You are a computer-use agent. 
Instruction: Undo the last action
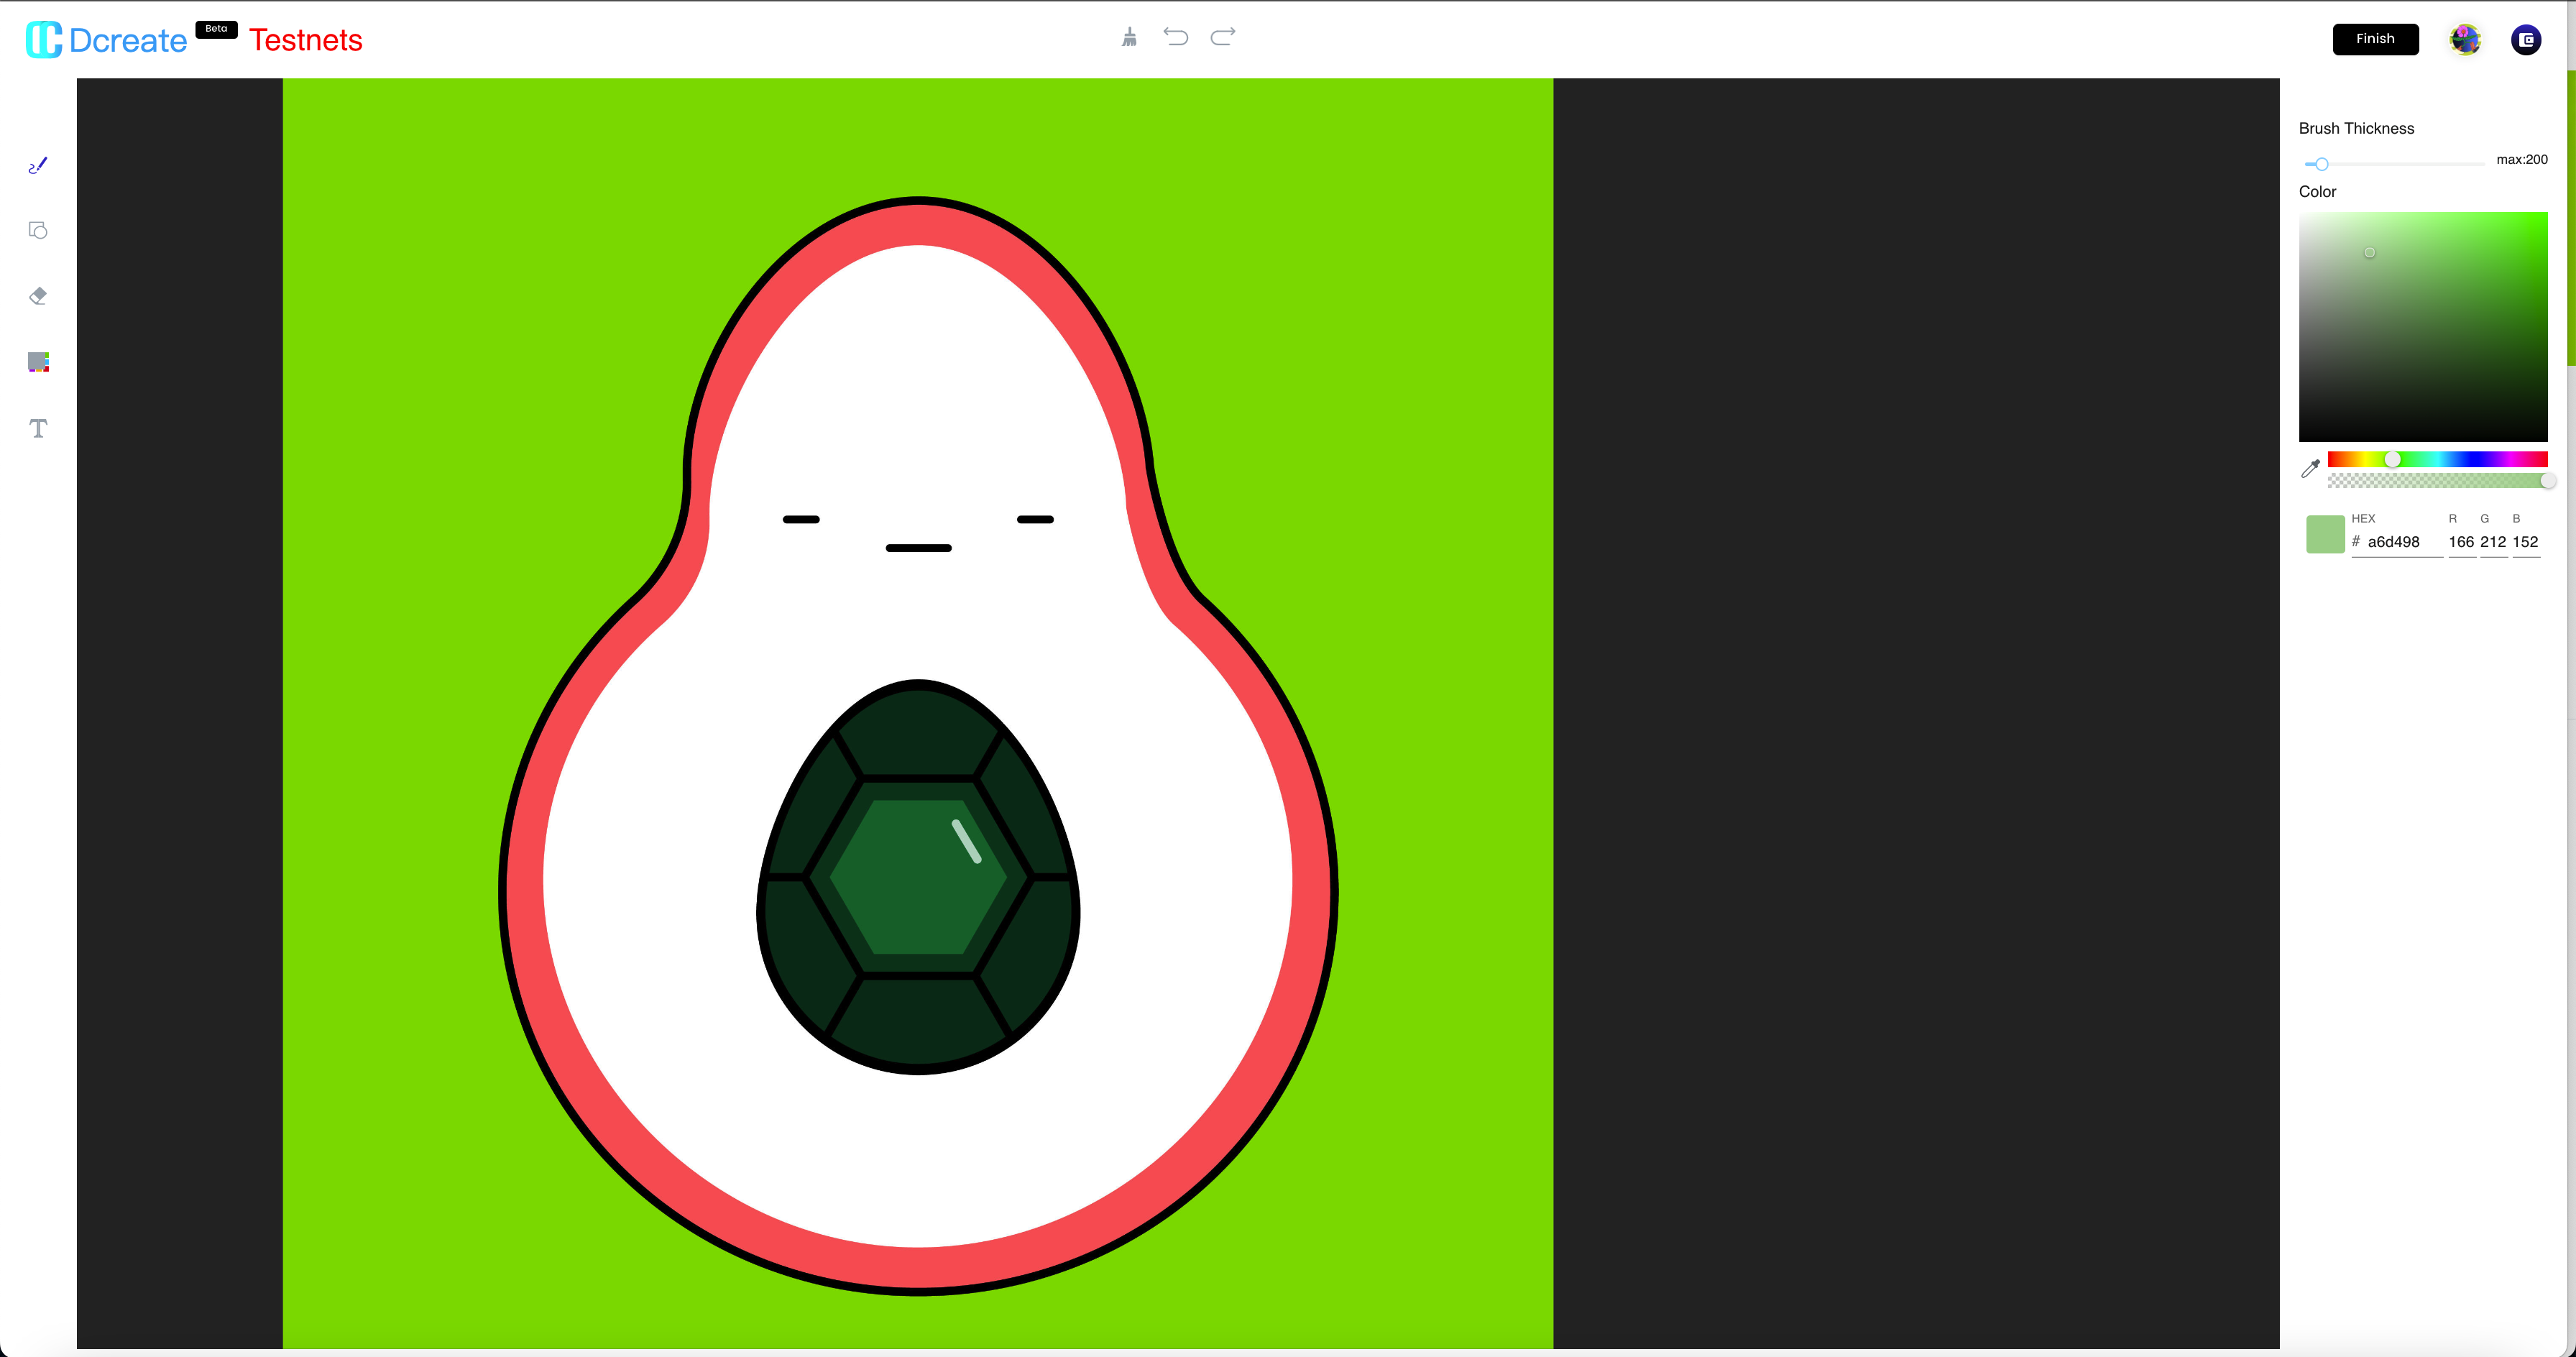pyautogui.click(x=1176, y=38)
